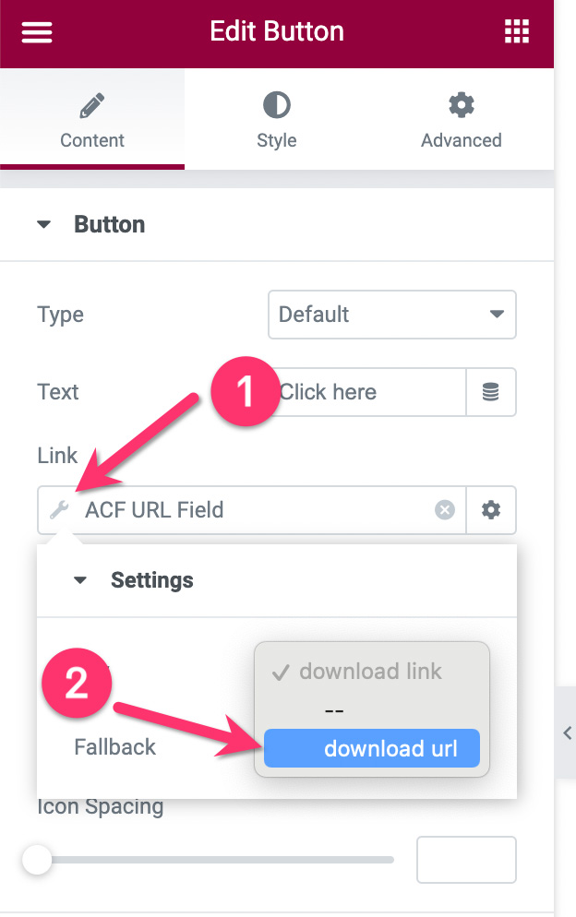Collapse the panel with side arrow

click(566, 732)
